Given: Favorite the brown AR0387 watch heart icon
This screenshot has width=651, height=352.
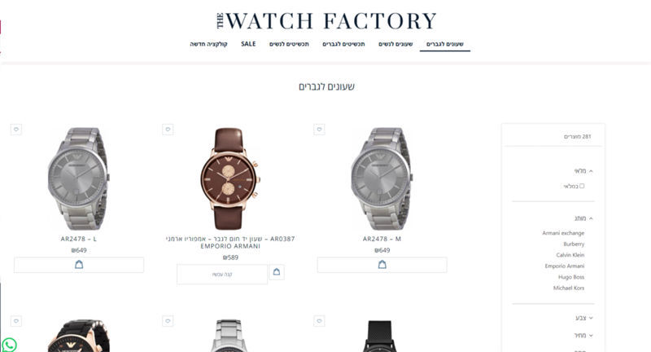Looking at the screenshot, I should (x=168, y=130).
